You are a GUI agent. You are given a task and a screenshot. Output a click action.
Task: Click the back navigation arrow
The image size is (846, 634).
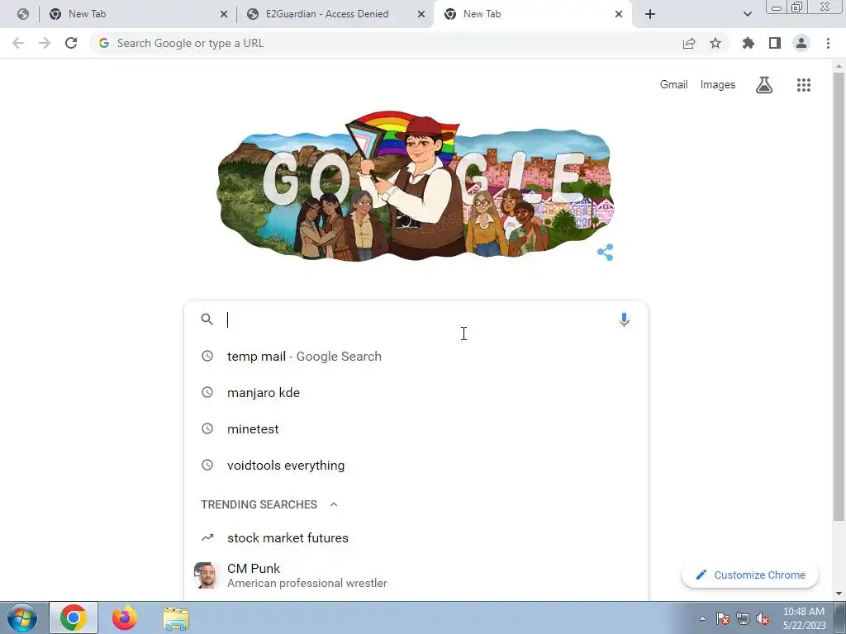click(x=18, y=43)
